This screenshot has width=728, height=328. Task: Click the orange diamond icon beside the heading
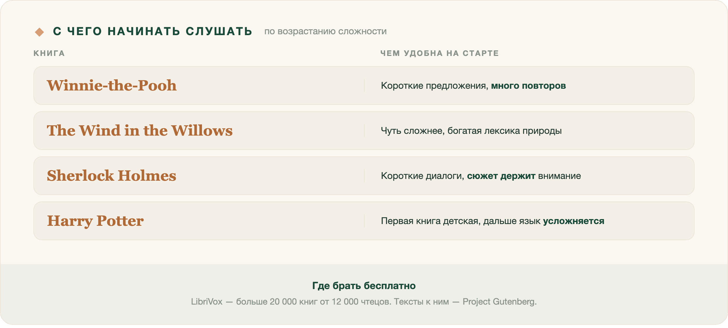39,32
